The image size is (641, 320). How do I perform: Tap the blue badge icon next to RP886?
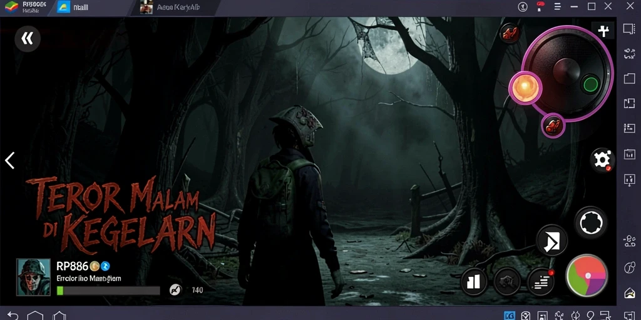click(105, 266)
